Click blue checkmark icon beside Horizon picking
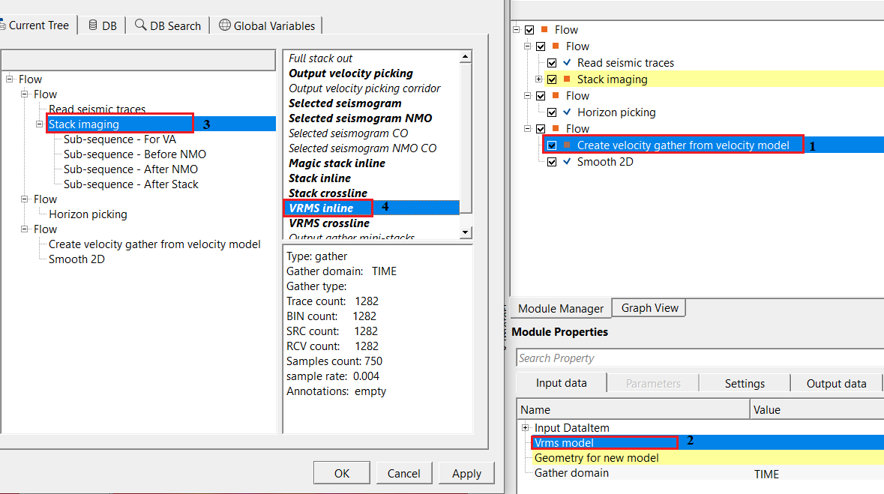The image size is (884, 494). coord(567,112)
